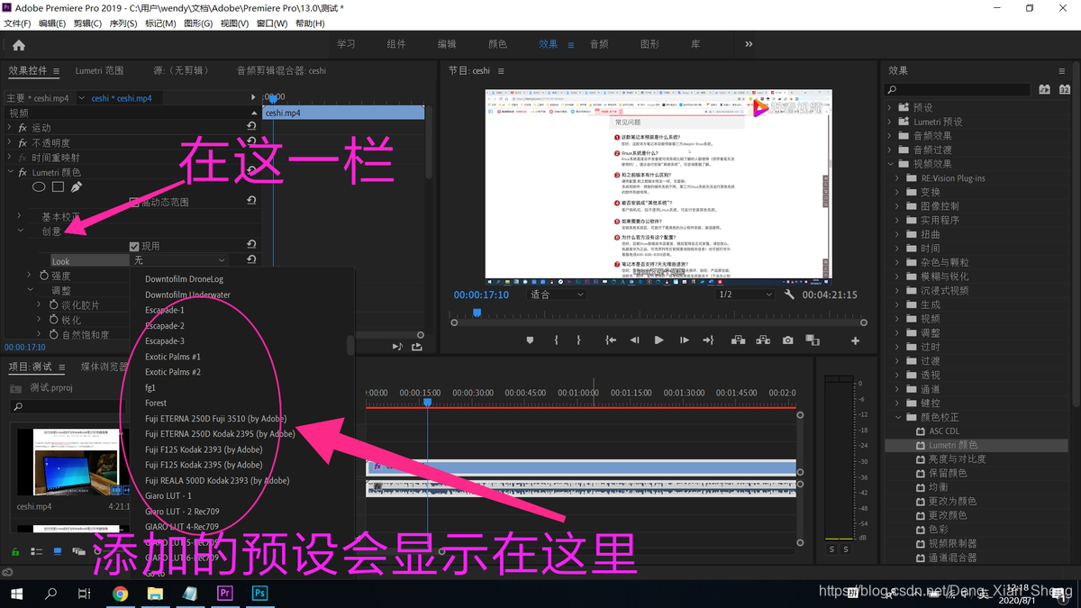This screenshot has height=608, width=1081.
Task: Click the play-audio-only icon in Effect Controls
Action: pyautogui.click(x=397, y=346)
